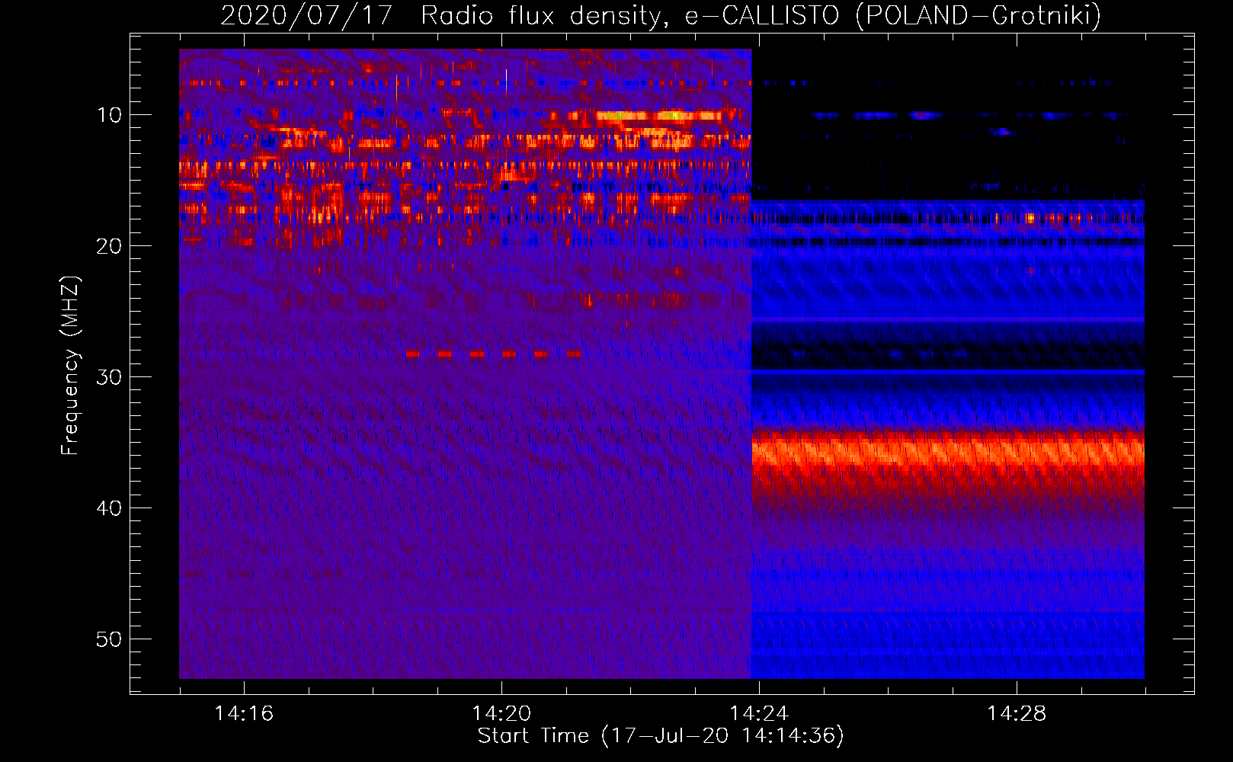Click the 14:16 time tick label
The height and width of the screenshot is (762, 1233).
[244, 714]
